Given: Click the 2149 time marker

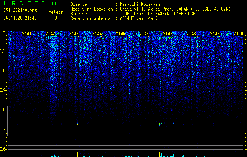Looking at the screenshot, I should (215, 34).
